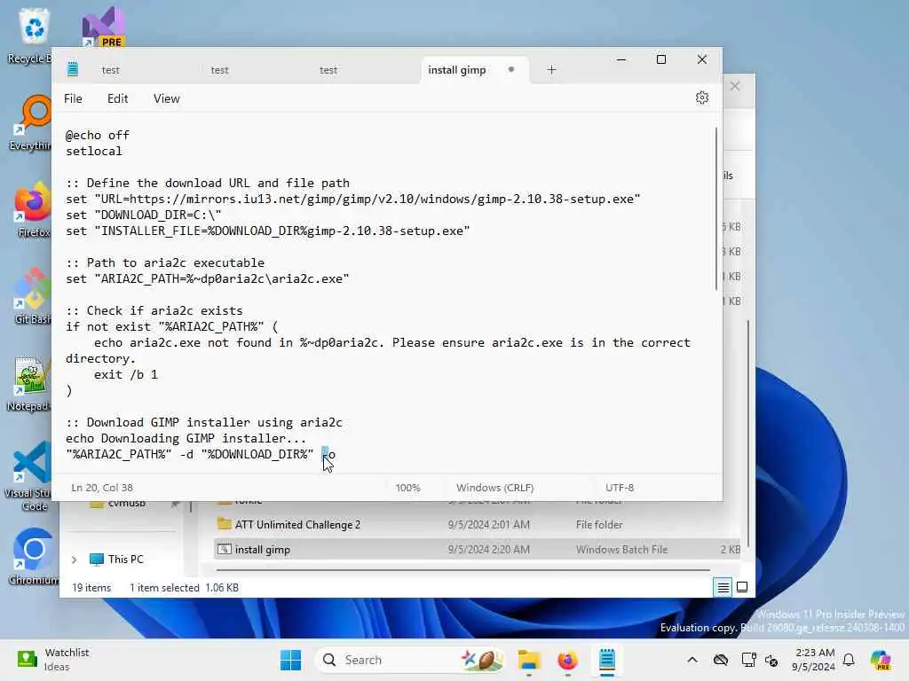Open Chromium desktop shortcut
Screen dimensions: 909x681
point(34,556)
